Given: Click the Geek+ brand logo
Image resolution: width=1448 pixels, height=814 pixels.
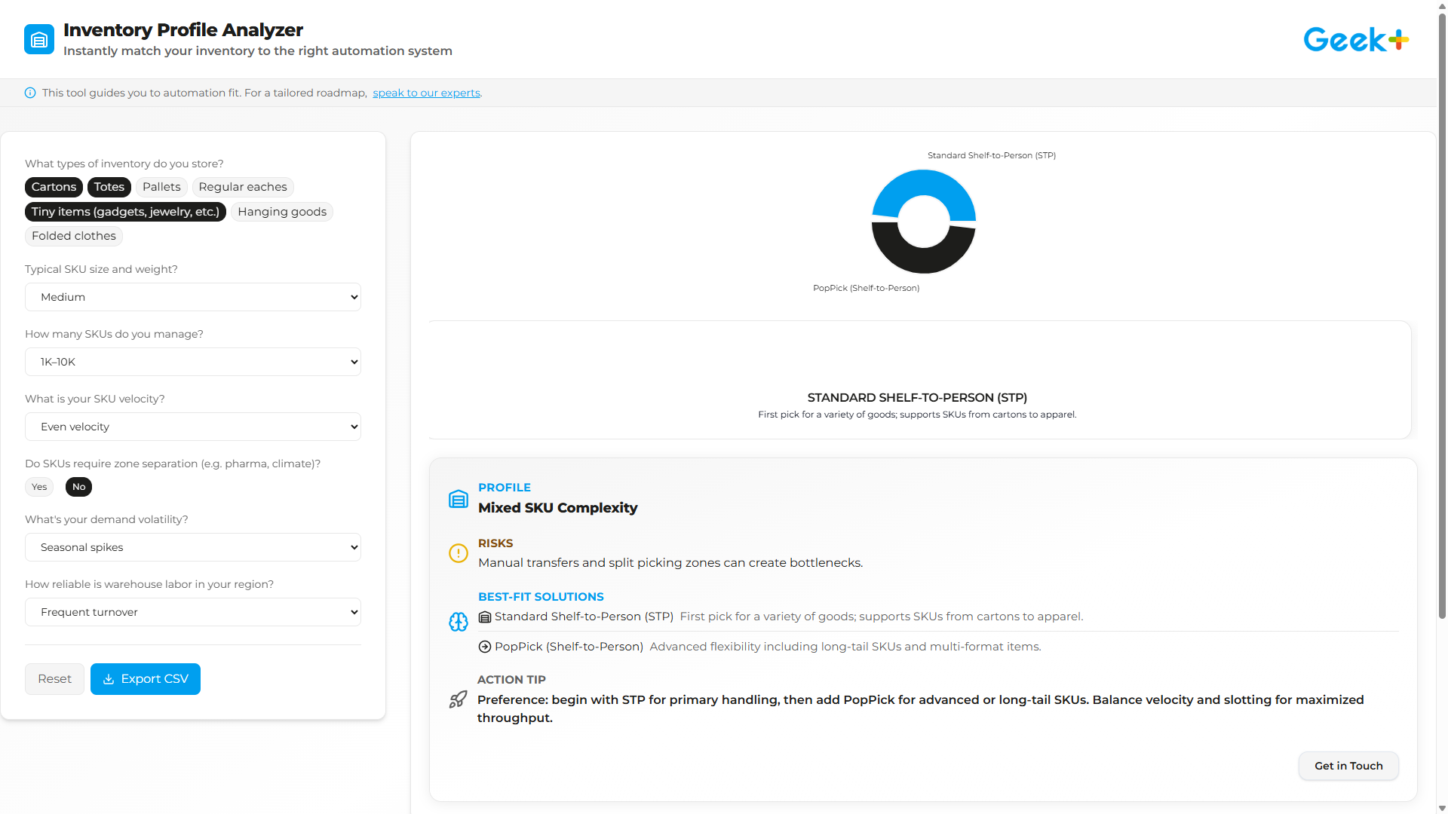Looking at the screenshot, I should [x=1355, y=38].
